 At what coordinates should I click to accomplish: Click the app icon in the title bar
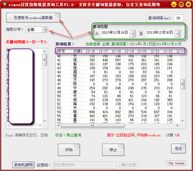click(x=5, y=4)
